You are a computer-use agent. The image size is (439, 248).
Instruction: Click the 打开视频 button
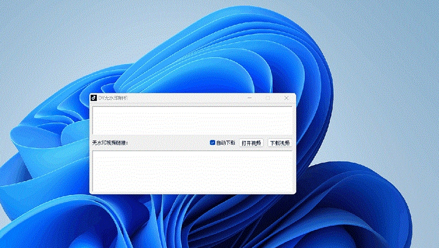[x=251, y=143]
